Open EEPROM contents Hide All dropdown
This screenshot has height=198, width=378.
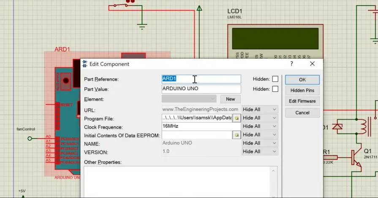(x=260, y=135)
